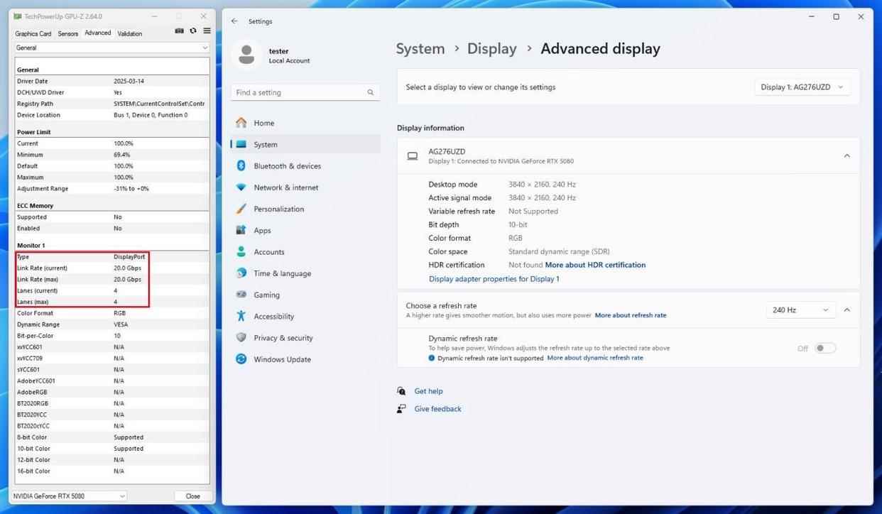This screenshot has width=882, height=514.
Task: Click the Privacy & security shield icon
Action: pos(241,338)
